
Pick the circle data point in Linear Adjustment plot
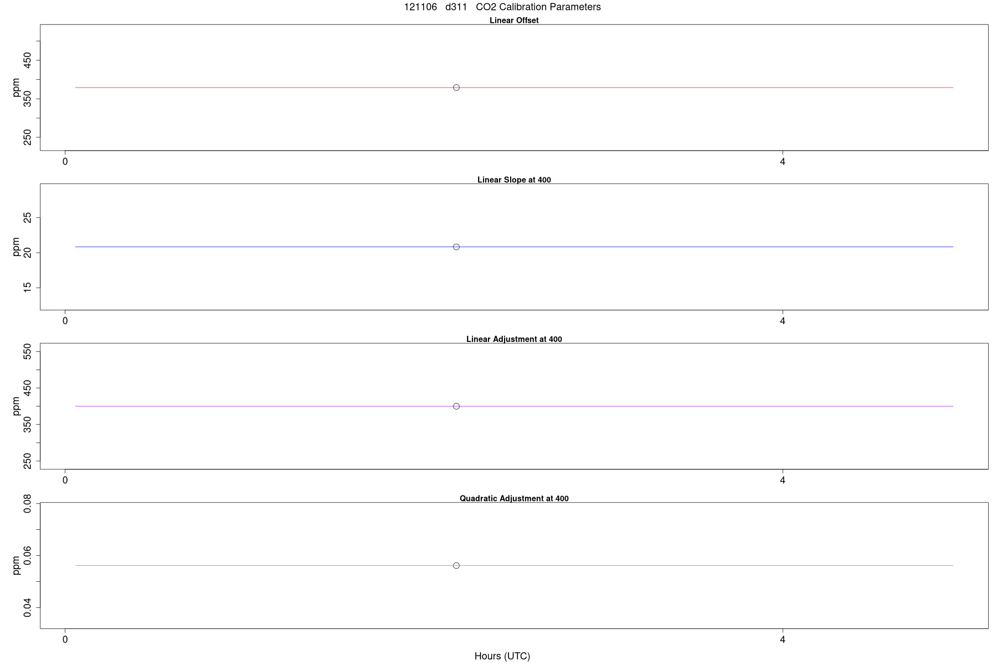(x=456, y=406)
